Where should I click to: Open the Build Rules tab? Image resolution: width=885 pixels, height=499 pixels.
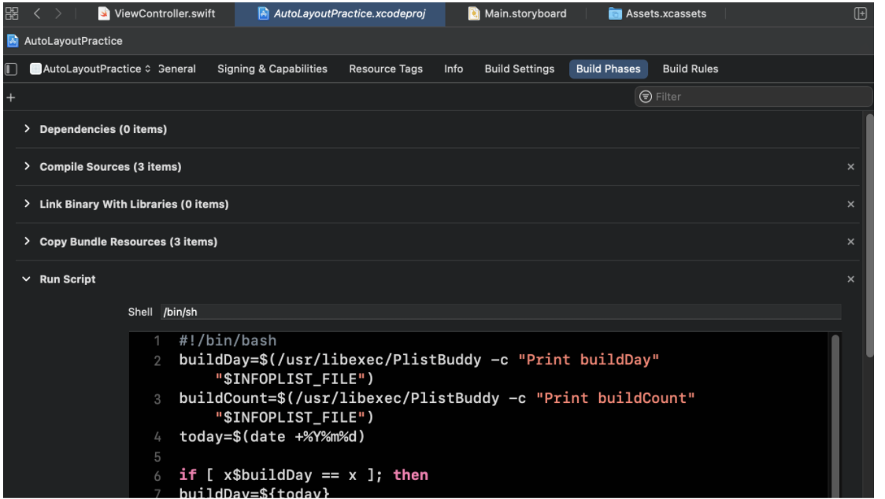[x=691, y=68]
